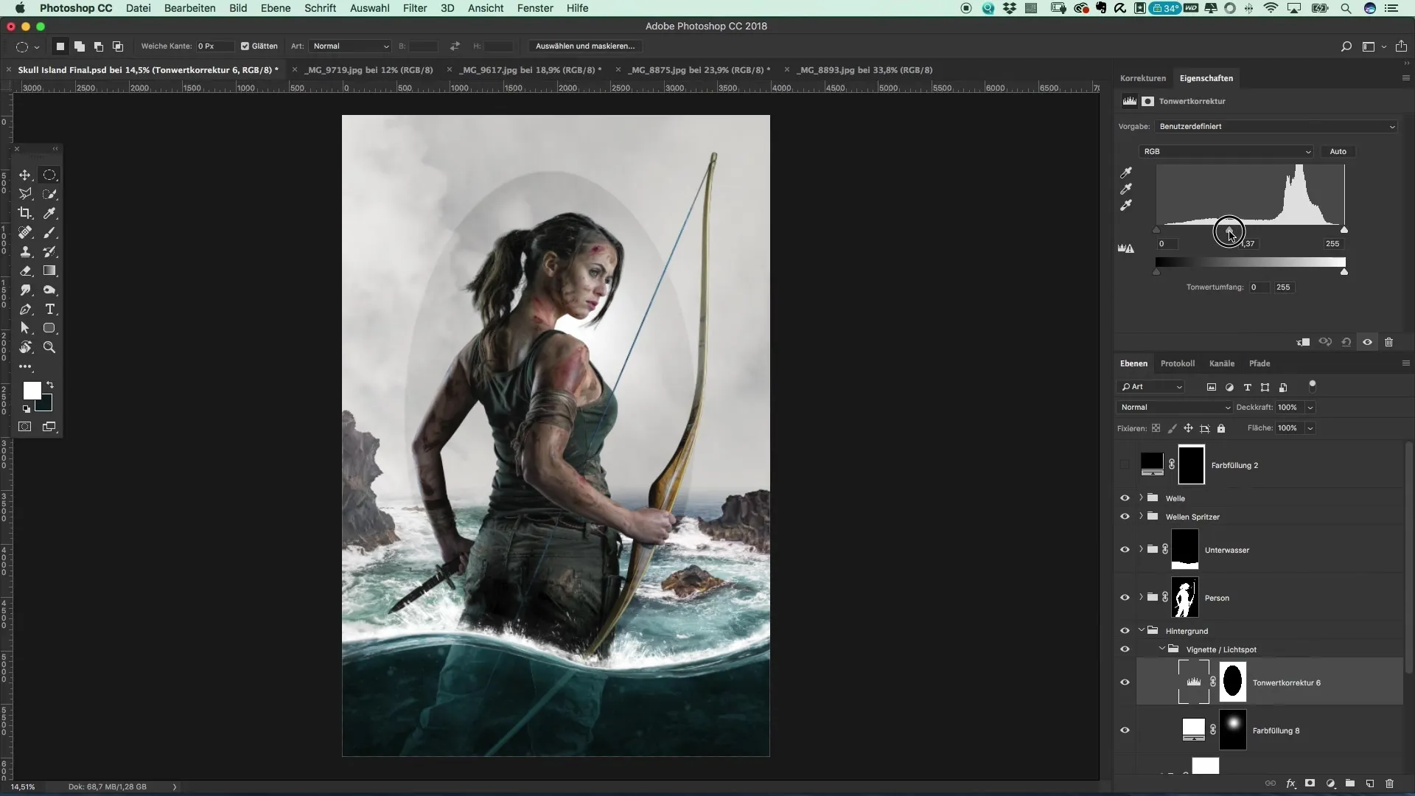Viewport: 1415px width, 796px height.
Task: Delete adjustment layer via Properties trash icon
Action: point(1389,342)
